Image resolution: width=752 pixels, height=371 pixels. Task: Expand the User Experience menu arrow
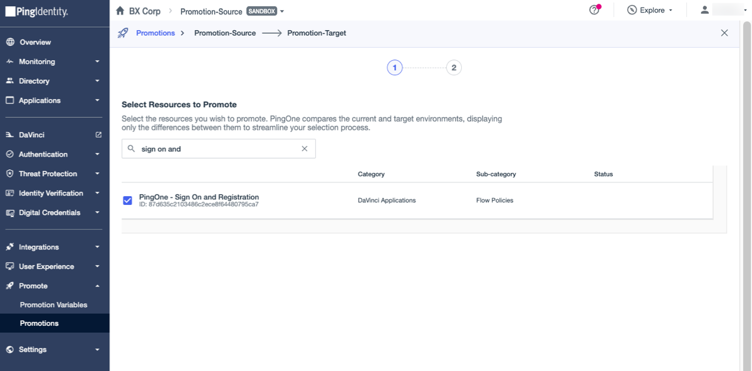coord(97,266)
